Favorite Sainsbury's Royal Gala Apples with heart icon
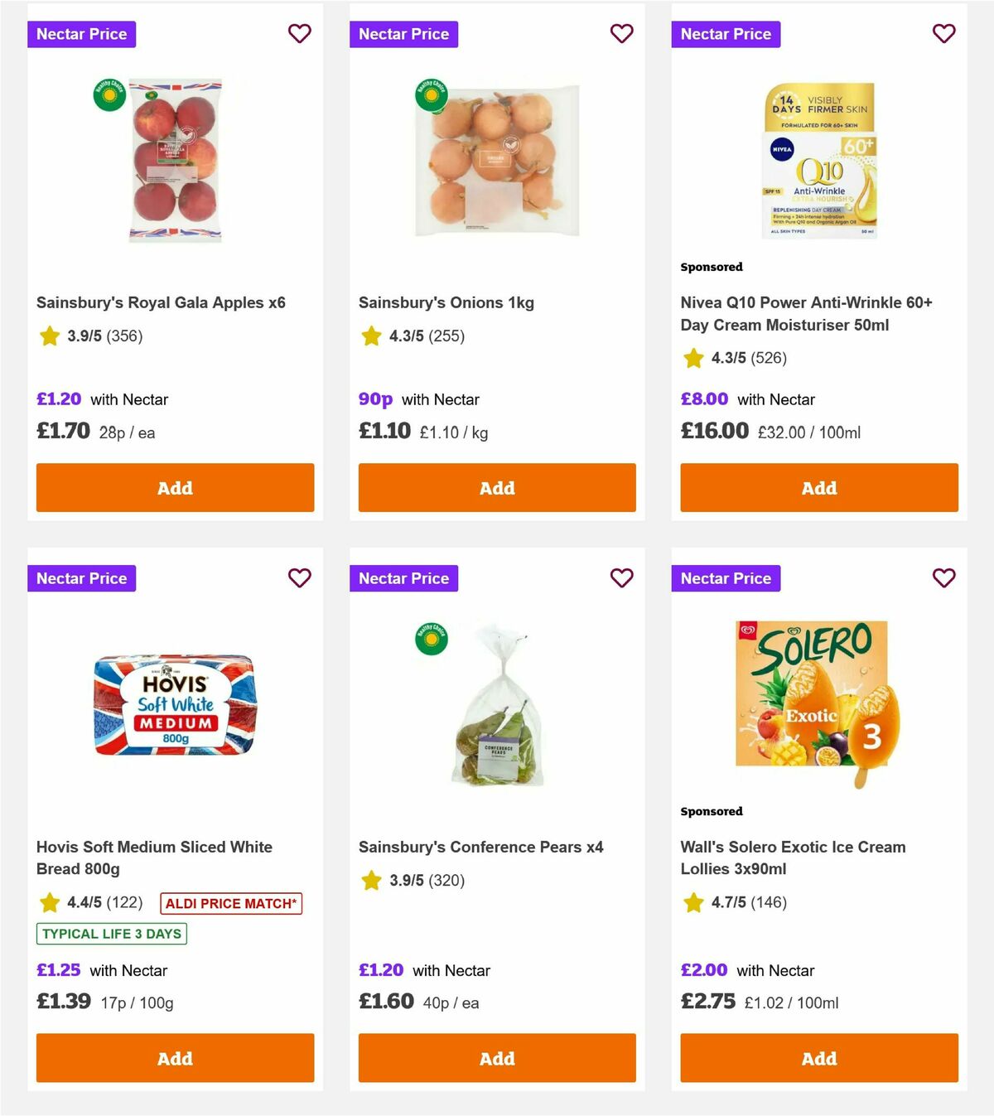 coord(299,34)
